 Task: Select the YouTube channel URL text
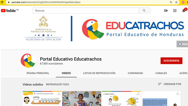click(x=46, y=2)
